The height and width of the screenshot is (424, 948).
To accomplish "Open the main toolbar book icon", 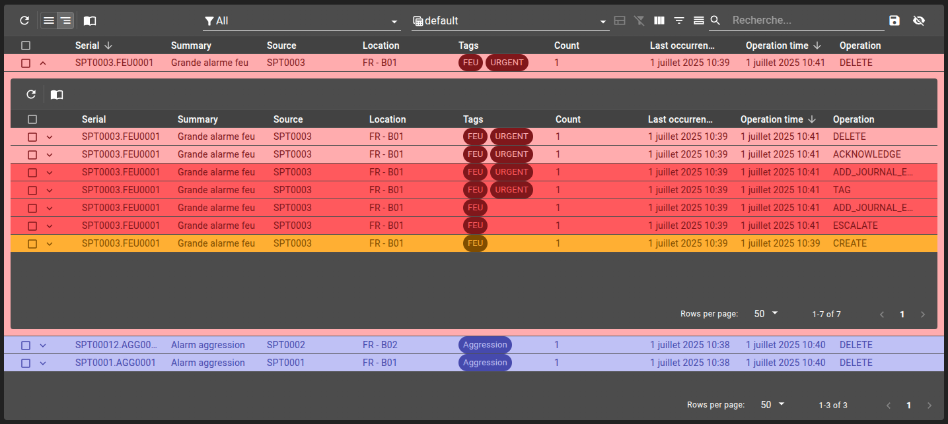I will click(90, 20).
